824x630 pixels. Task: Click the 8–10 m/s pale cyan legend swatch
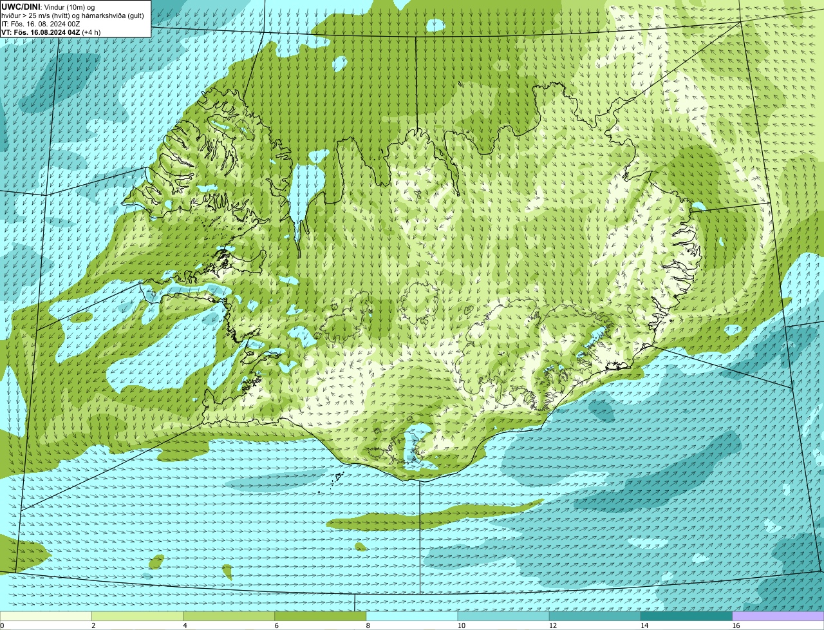[x=412, y=616]
